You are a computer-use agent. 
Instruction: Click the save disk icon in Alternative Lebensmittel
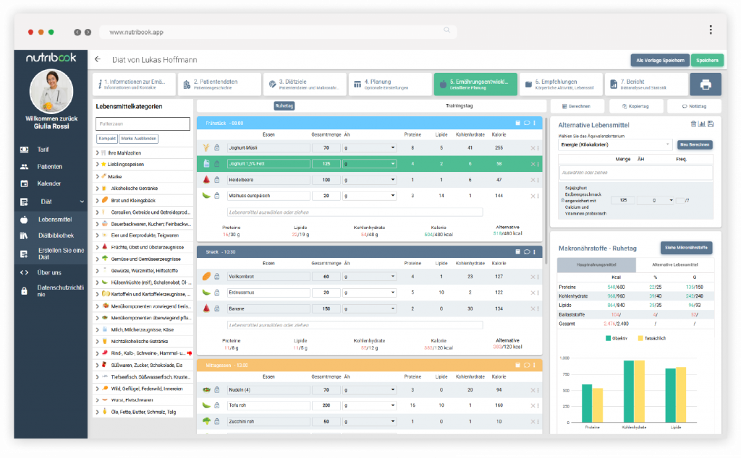tap(711, 124)
